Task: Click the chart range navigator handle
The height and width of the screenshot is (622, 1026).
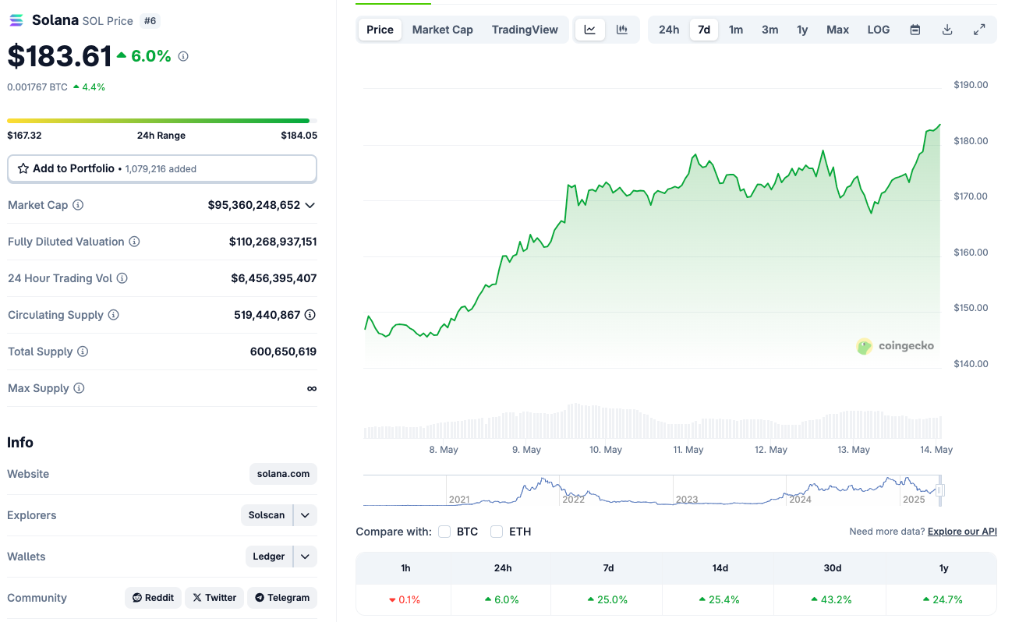Action: click(940, 490)
